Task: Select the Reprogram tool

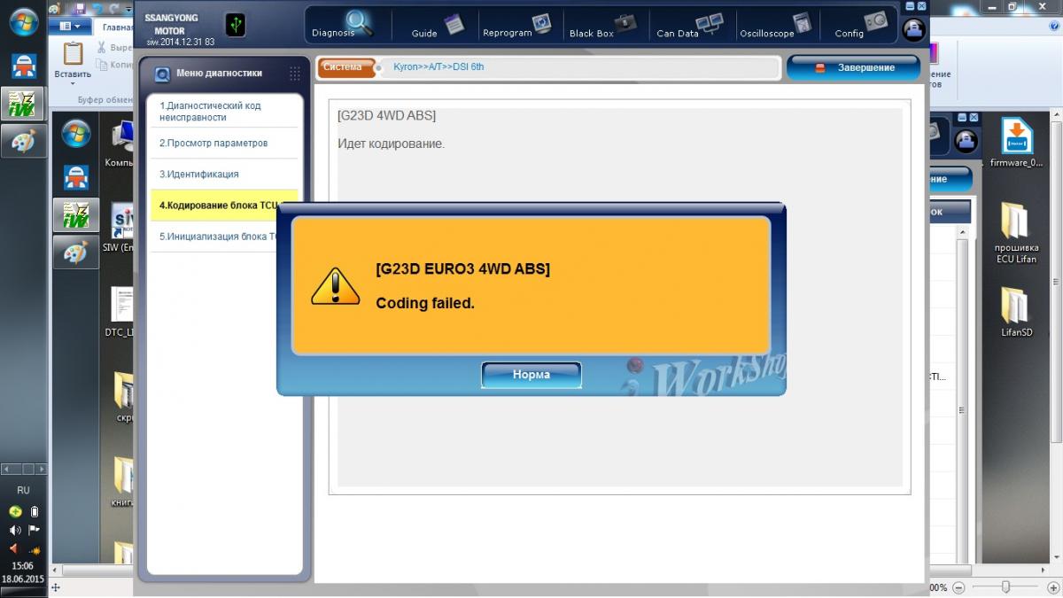Action: pos(519,25)
